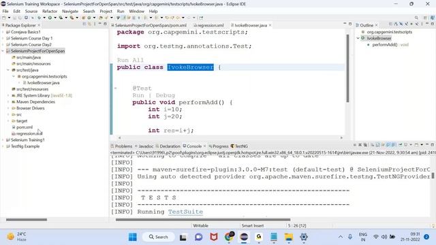Toggle Link with Editor in Package Explorer
This screenshot has width=436, height=245.
pyautogui.click(x=89, y=24)
